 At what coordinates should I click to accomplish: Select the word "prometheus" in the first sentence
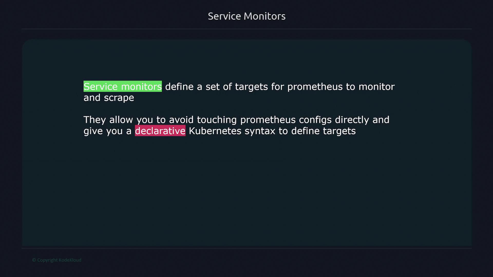click(315, 87)
